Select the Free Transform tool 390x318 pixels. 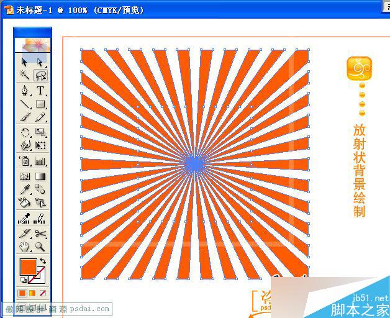point(40,145)
